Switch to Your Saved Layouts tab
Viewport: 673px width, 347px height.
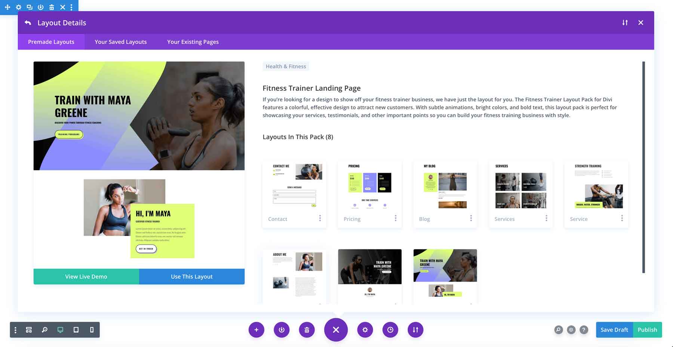tap(120, 42)
